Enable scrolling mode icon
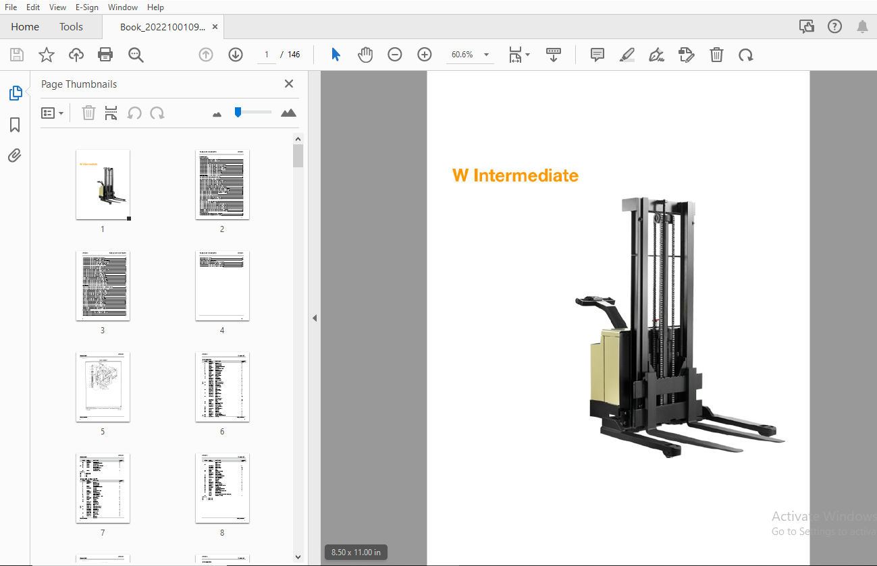The height and width of the screenshot is (566, 877). (554, 55)
